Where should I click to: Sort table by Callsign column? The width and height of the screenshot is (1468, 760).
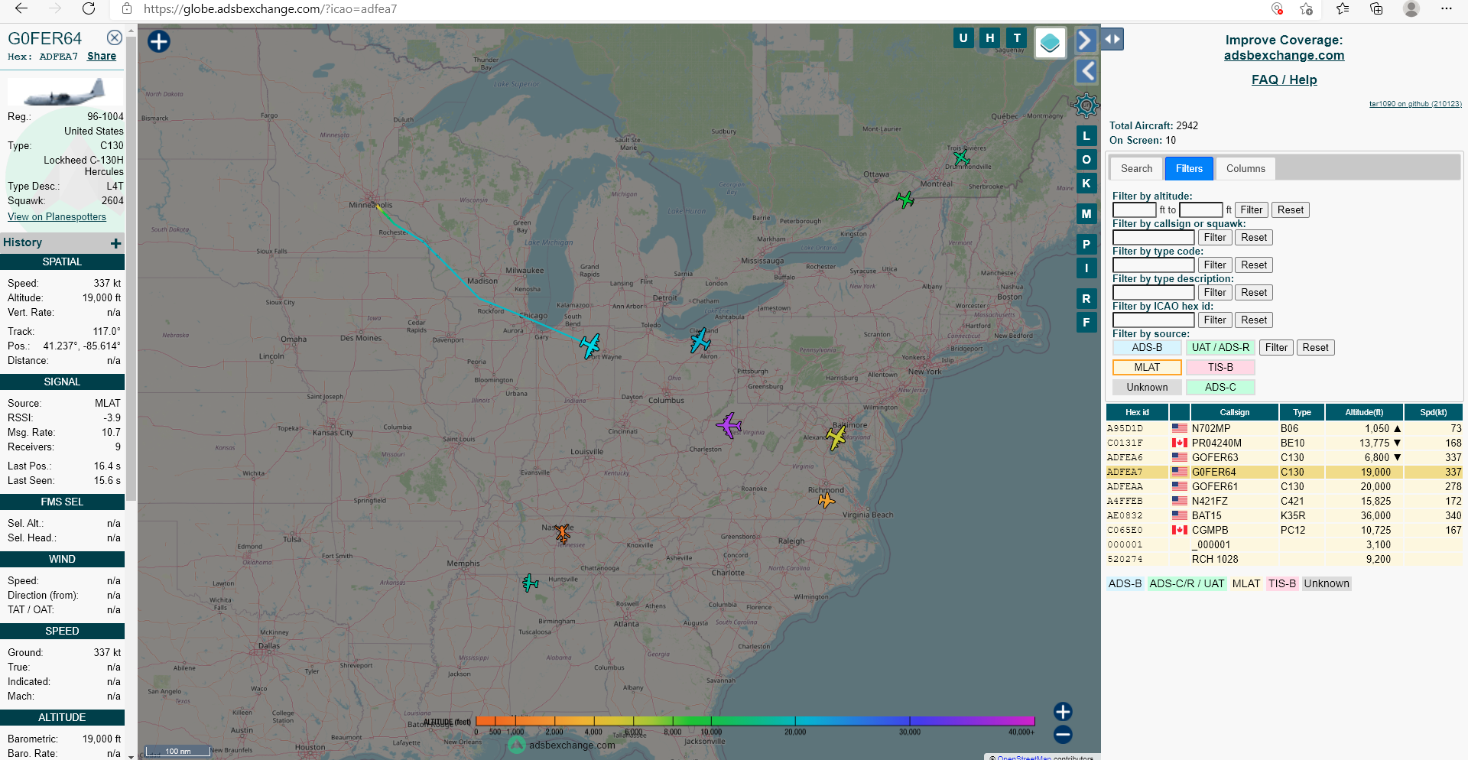(x=1234, y=413)
